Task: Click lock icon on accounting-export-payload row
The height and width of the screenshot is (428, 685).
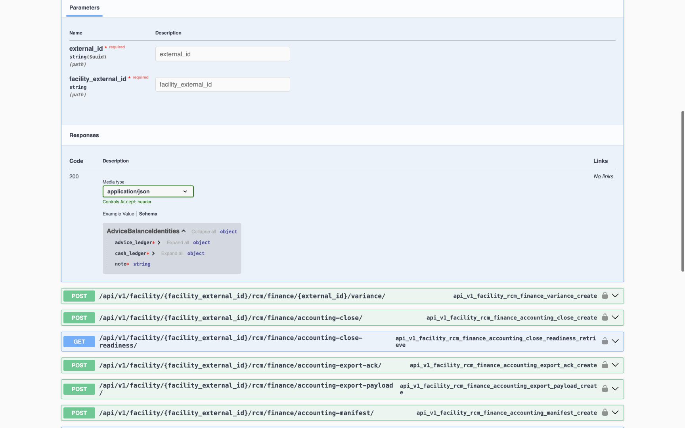Action: click(x=605, y=389)
